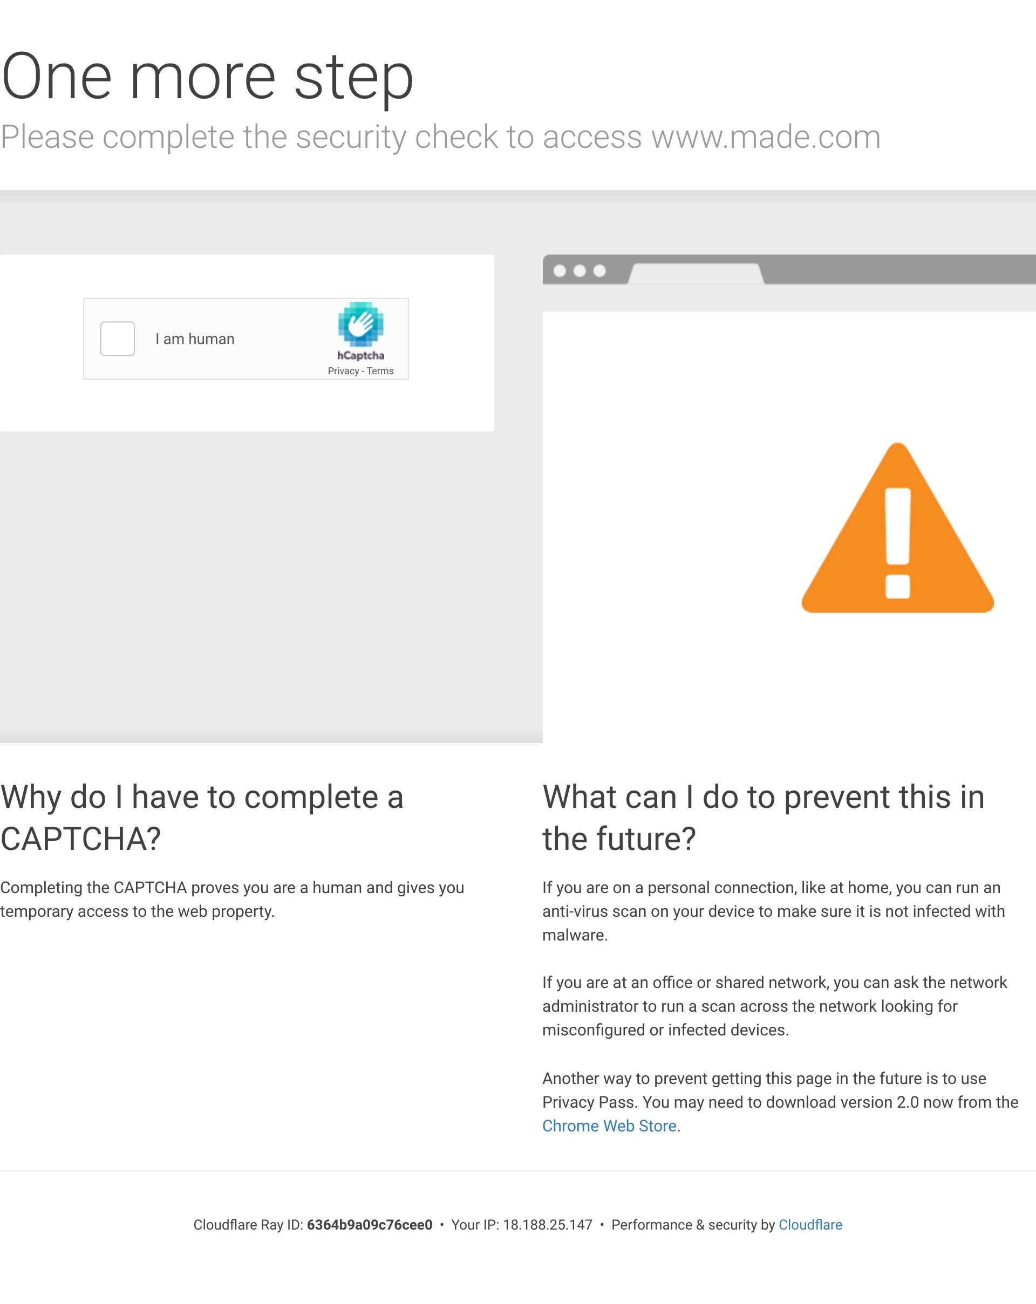
Task: Click the "One more step" heading
Action: [x=208, y=78]
